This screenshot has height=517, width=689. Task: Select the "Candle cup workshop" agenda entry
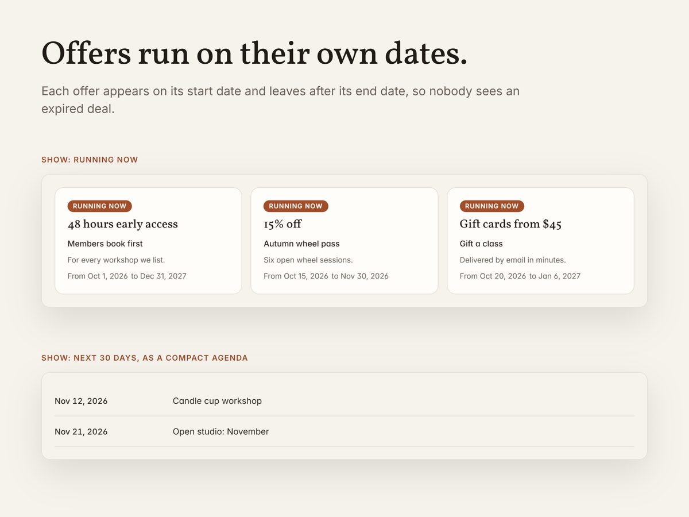217,401
